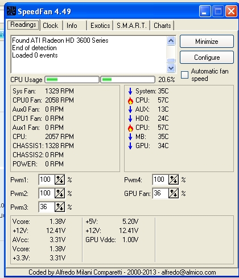Click log line 'Found ATI Radeon HD 3600 Series'
239x278 pixels.
coord(60,40)
